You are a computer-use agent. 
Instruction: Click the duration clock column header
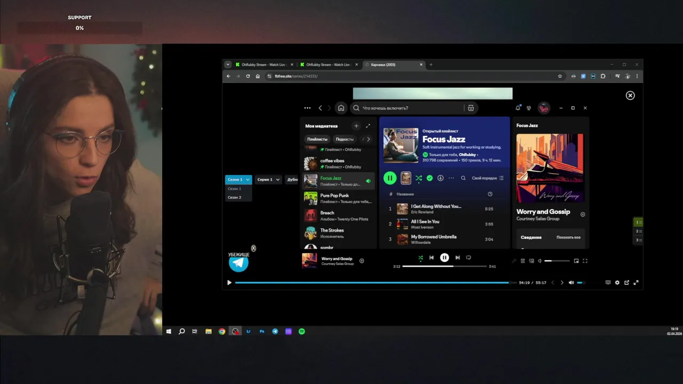(x=490, y=194)
